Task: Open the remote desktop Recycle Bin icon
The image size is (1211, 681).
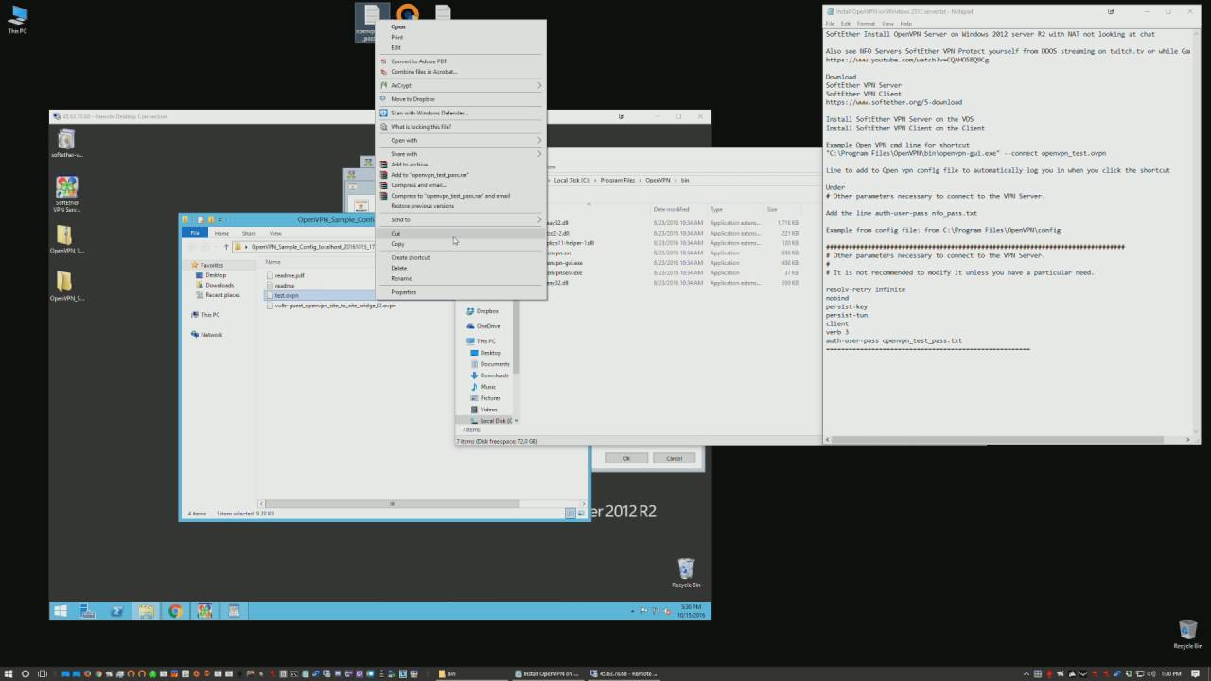Action: pyautogui.click(x=686, y=573)
